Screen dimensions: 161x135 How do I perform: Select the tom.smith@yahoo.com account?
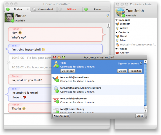pos(98,100)
